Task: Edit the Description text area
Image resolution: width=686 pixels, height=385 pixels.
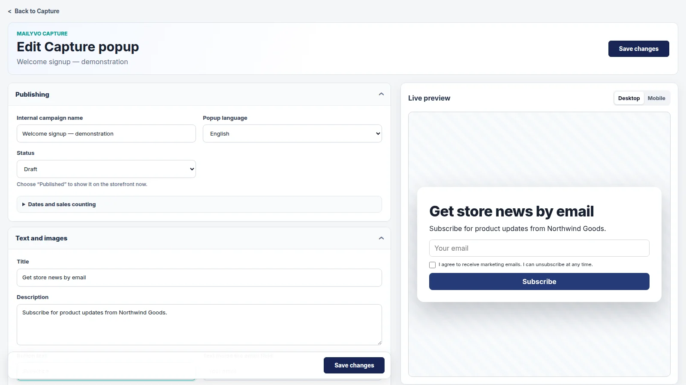Action: [x=199, y=325]
